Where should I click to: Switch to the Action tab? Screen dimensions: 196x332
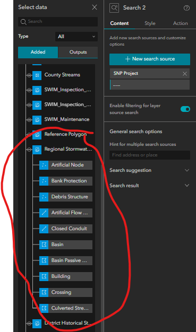pos(180,23)
